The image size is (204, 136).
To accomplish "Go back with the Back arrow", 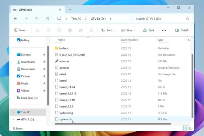I will click(15, 19).
